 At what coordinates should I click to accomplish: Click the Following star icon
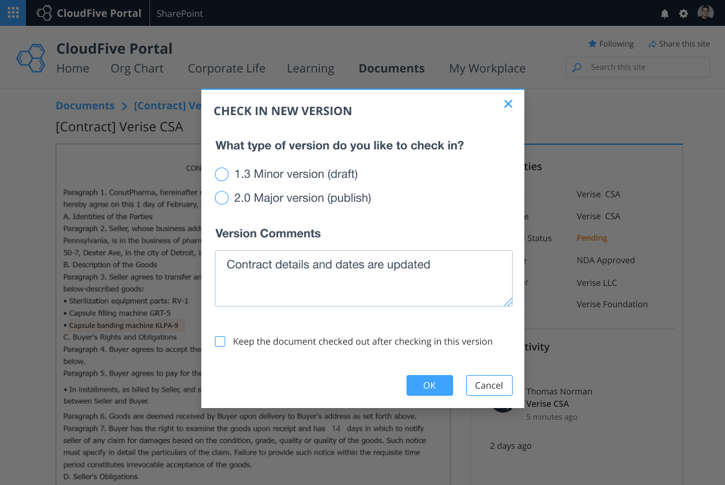coord(592,44)
